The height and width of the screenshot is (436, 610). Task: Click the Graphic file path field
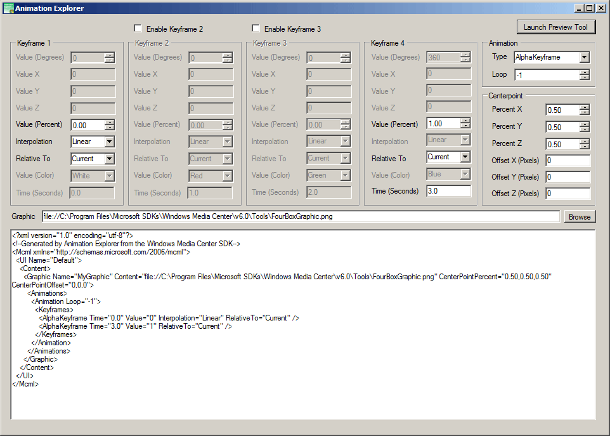coord(301,216)
